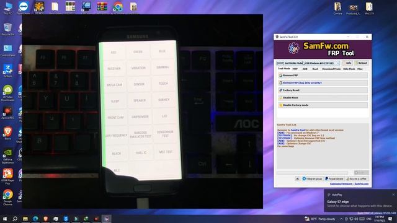The height and width of the screenshot is (223, 397).
Task: Click the Paypal donate button
Action: tap(334, 179)
